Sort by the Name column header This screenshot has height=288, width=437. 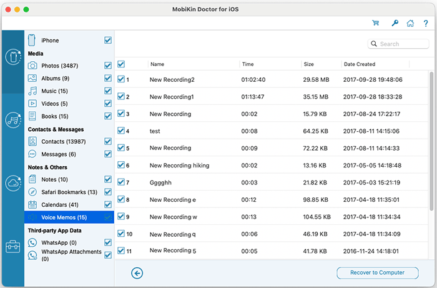click(x=157, y=64)
